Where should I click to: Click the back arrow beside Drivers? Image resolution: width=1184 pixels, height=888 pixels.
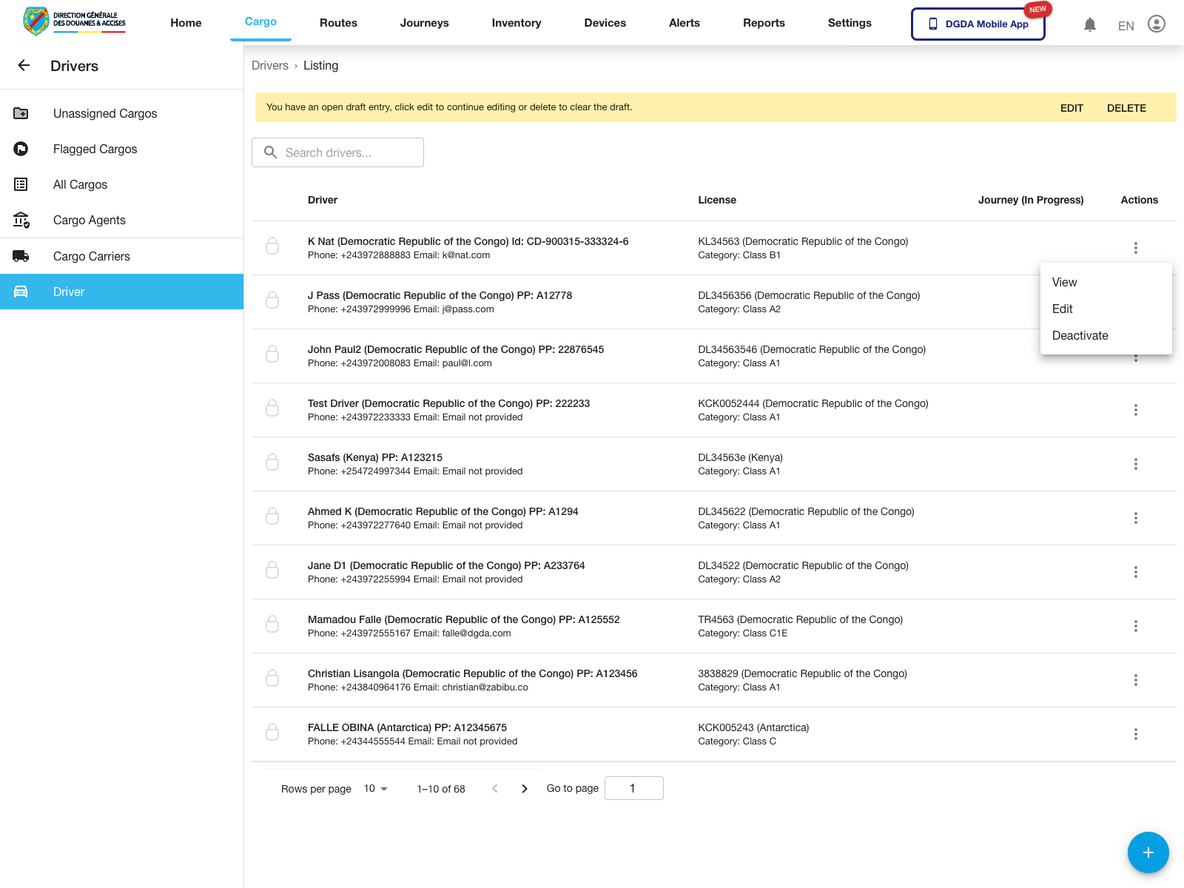24,66
